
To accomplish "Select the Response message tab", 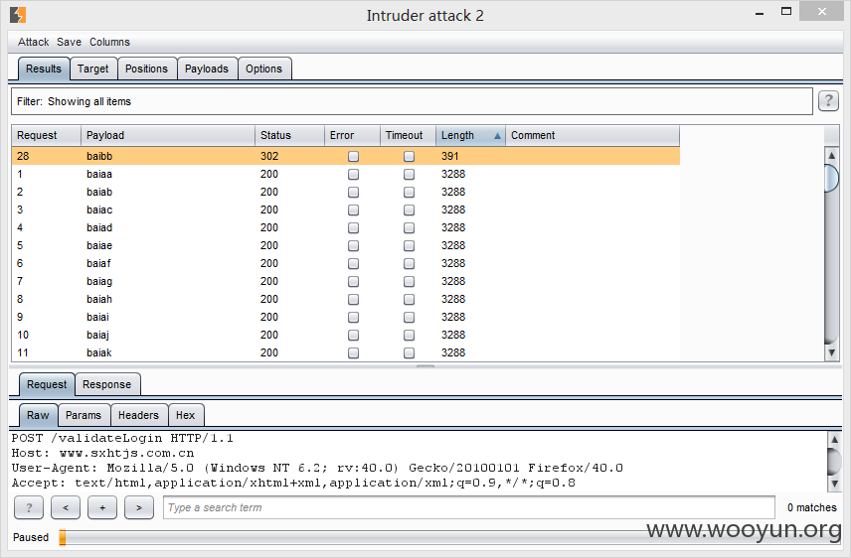I will point(107,384).
